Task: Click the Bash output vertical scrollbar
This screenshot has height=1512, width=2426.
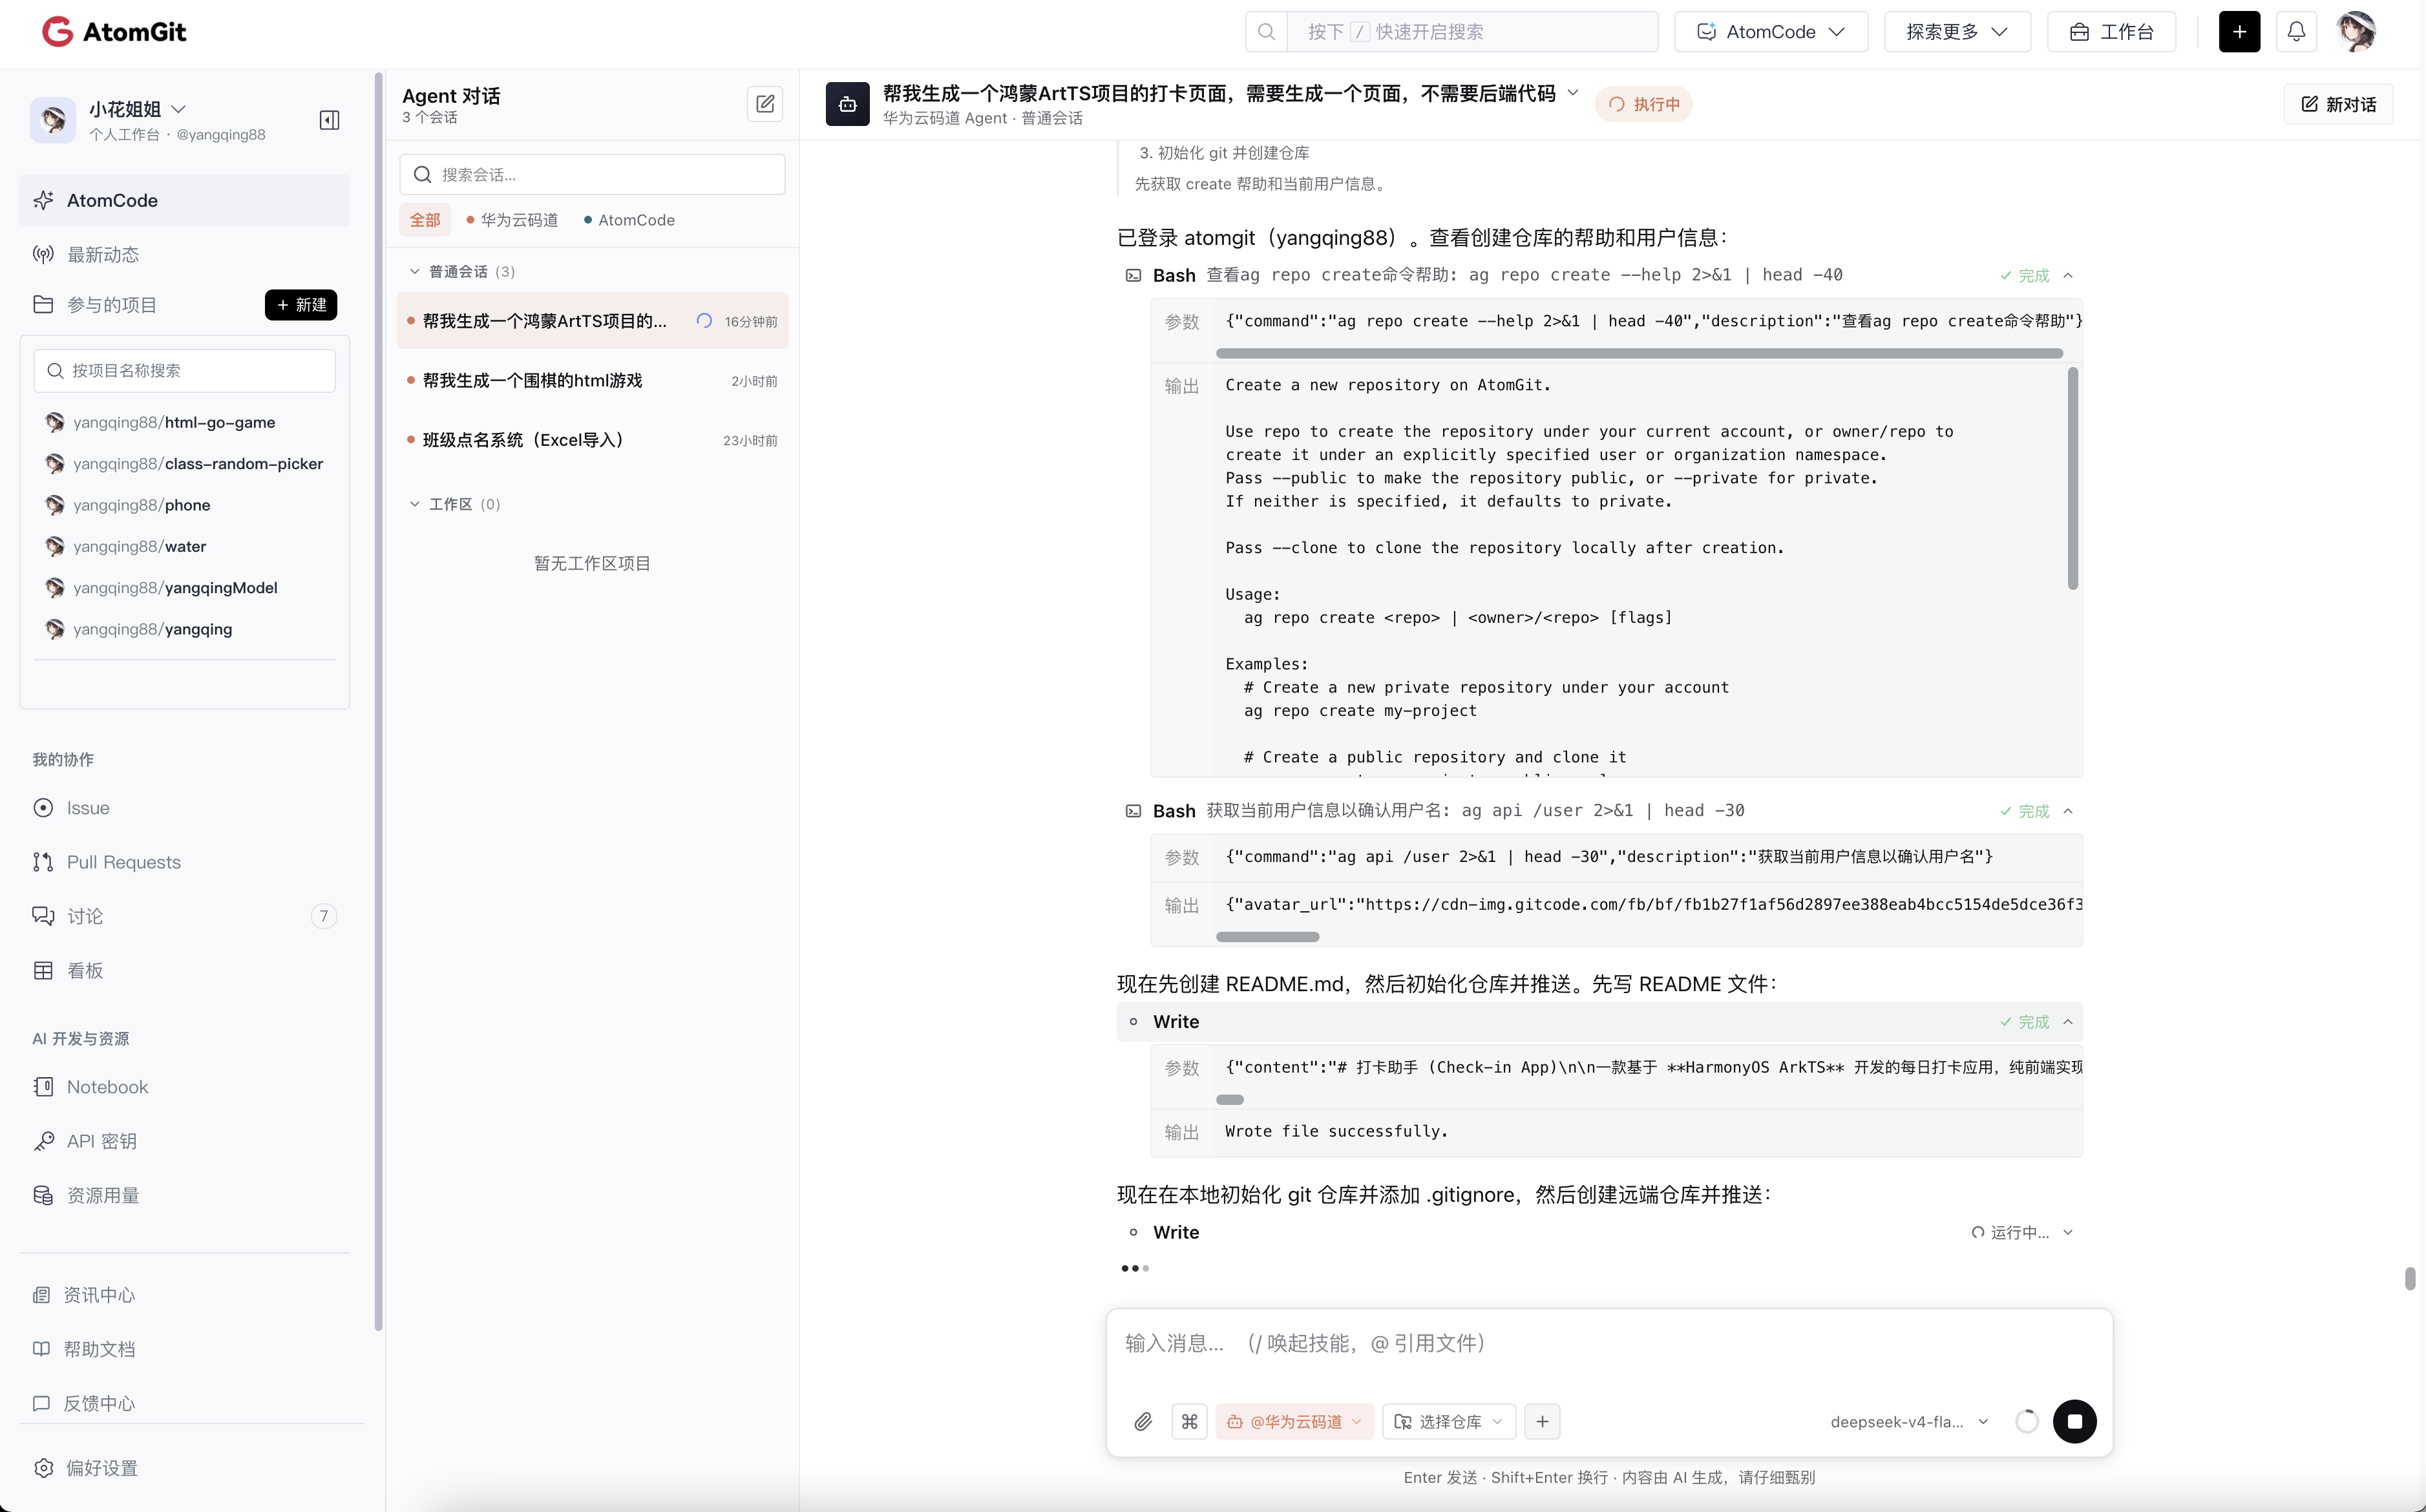Action: (2072, 478)
